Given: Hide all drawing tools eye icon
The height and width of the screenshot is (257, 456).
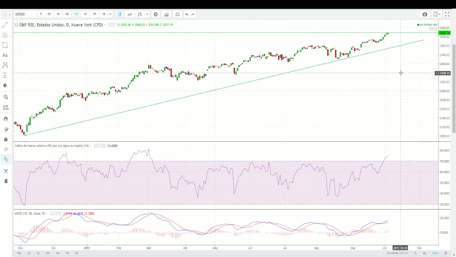Looking at the screenshot, I should [x=5, y=149].
